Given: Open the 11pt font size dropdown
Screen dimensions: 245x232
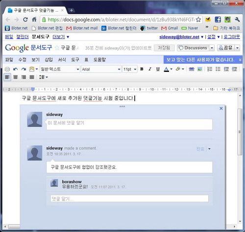Looking at the screenshot, I should (x=130, y=69).
